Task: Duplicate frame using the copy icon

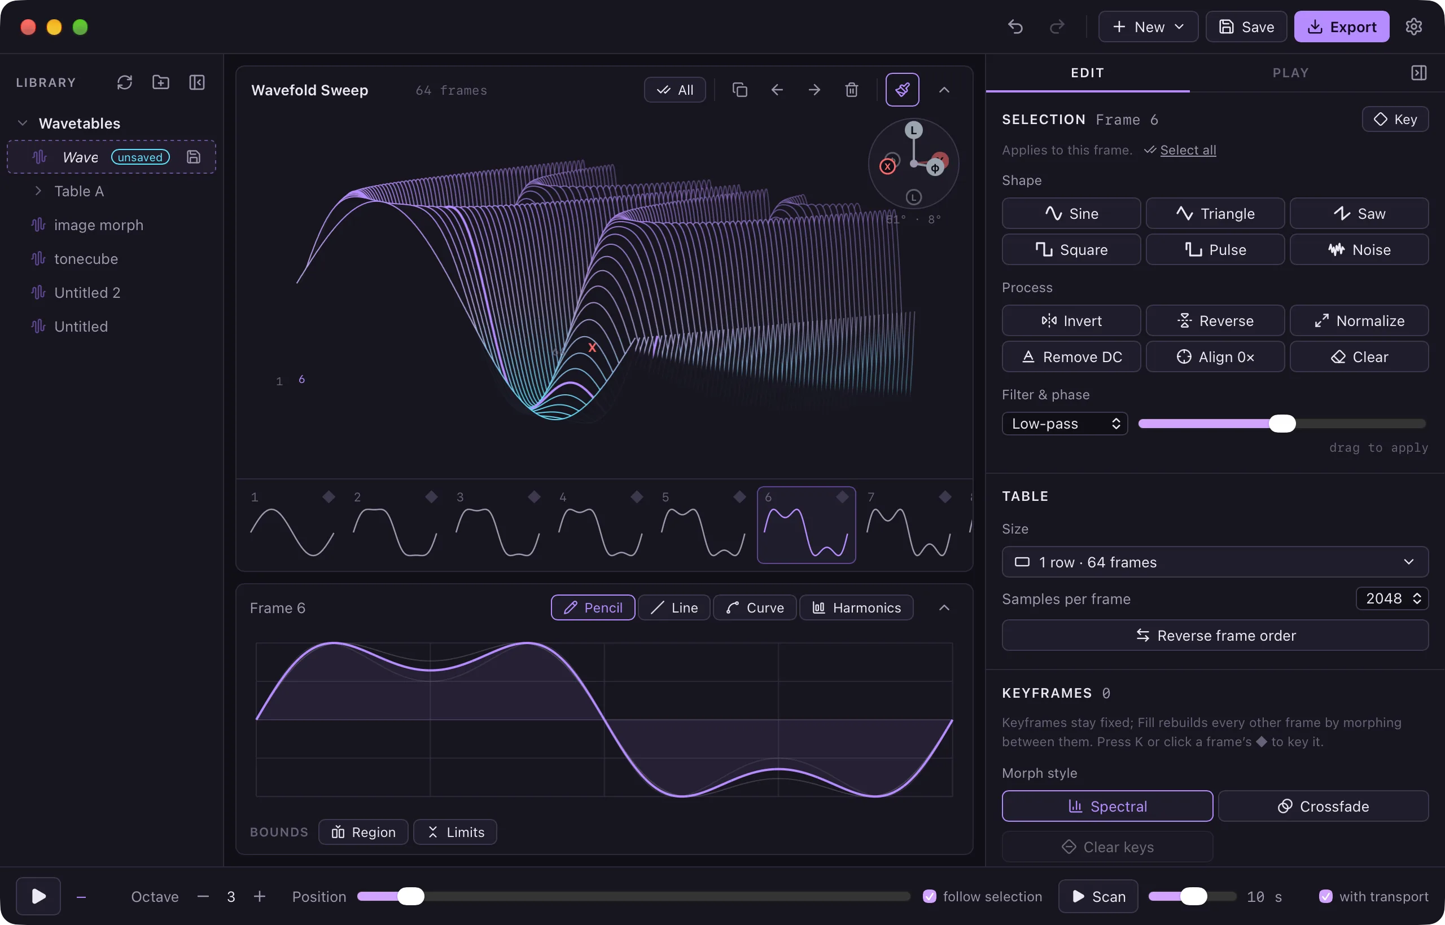Action: pyautogui.click(x=740, y=90)
